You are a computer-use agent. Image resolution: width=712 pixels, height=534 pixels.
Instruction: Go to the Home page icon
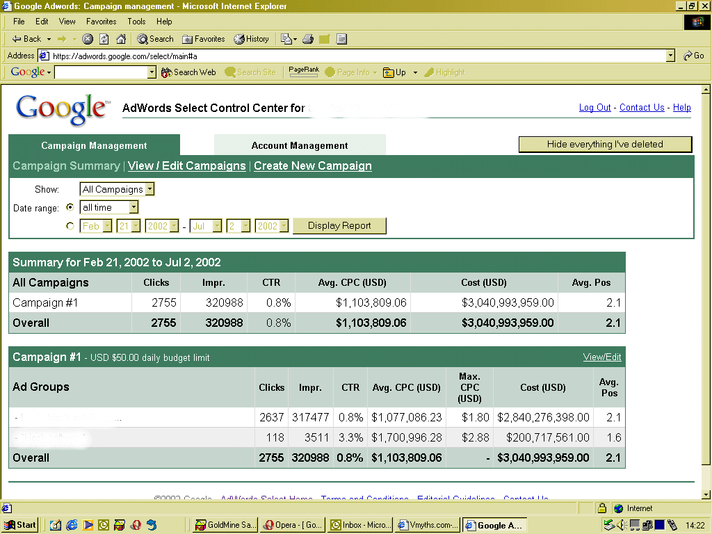(121, 39)
